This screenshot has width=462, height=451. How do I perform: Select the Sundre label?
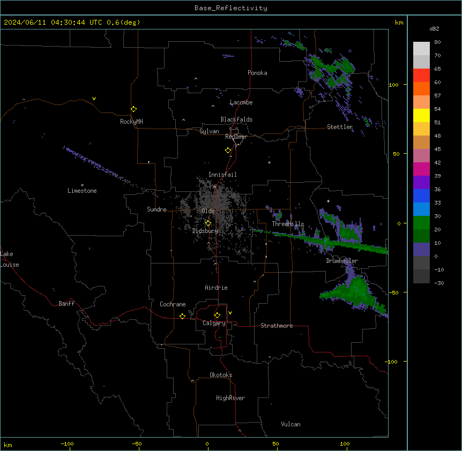[x=157, y=209]
